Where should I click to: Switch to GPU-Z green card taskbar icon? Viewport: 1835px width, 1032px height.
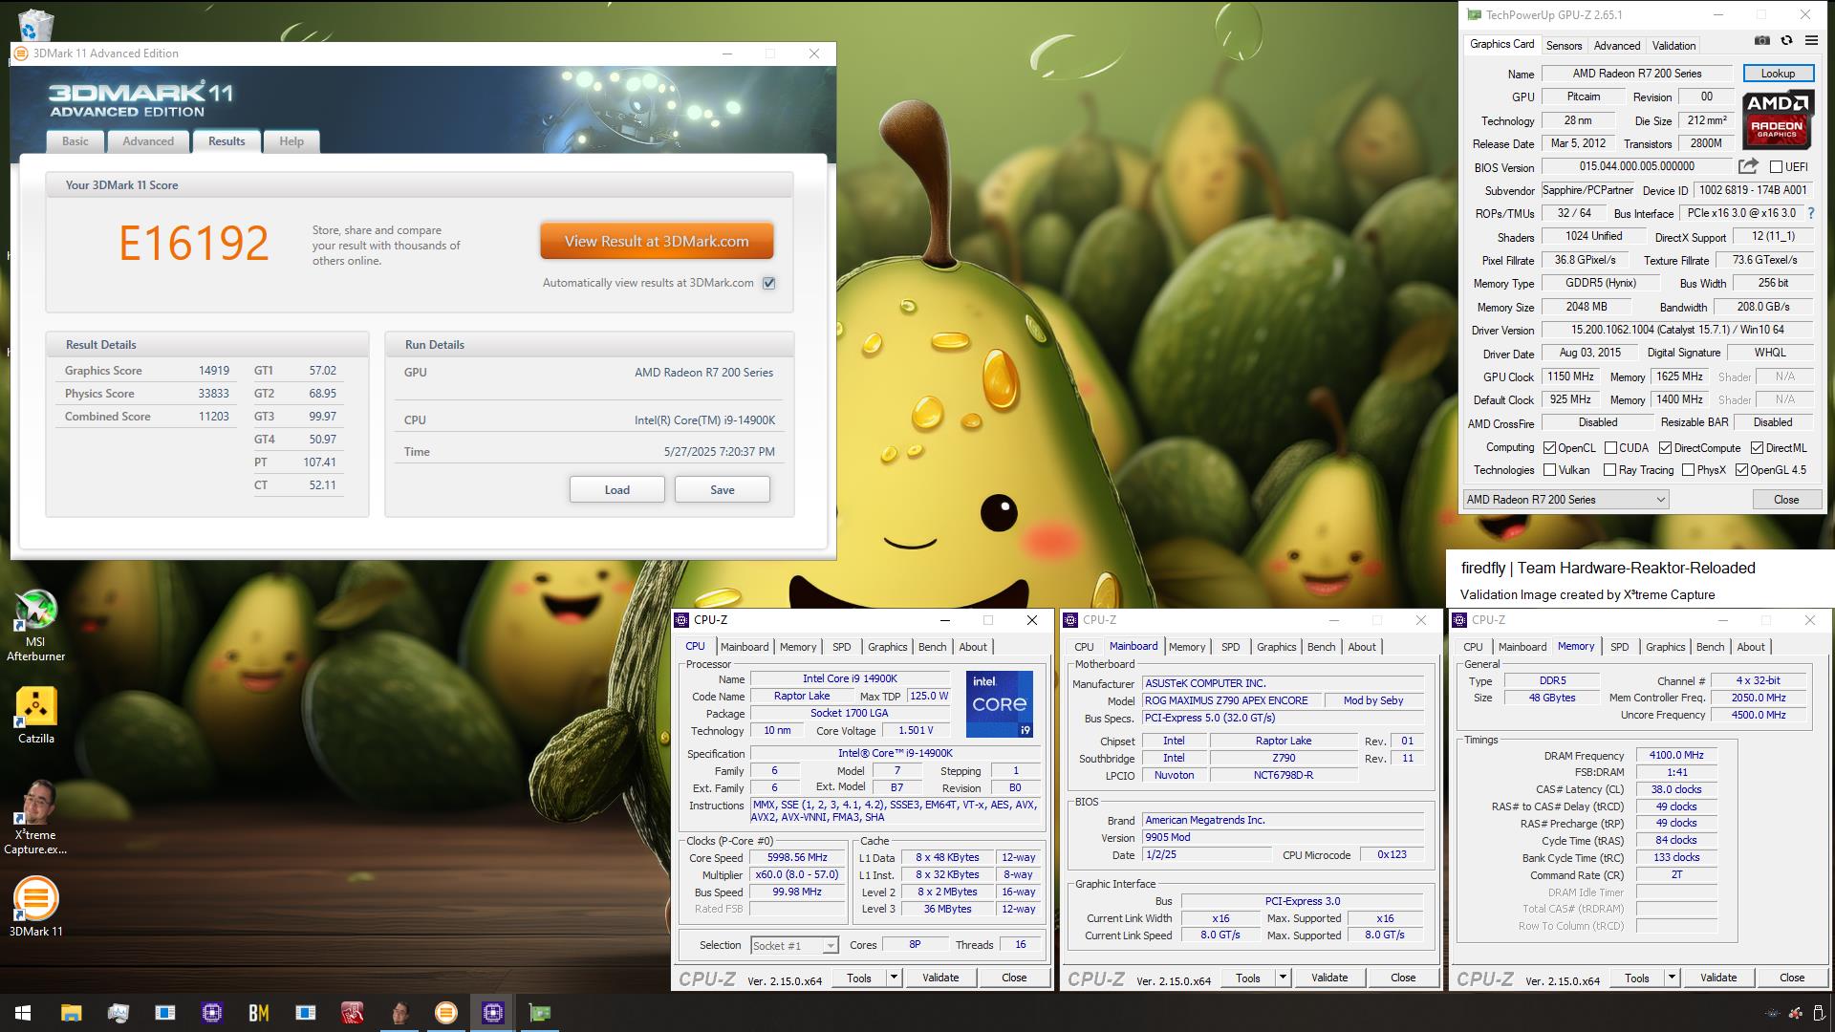tap(540, 1013)
